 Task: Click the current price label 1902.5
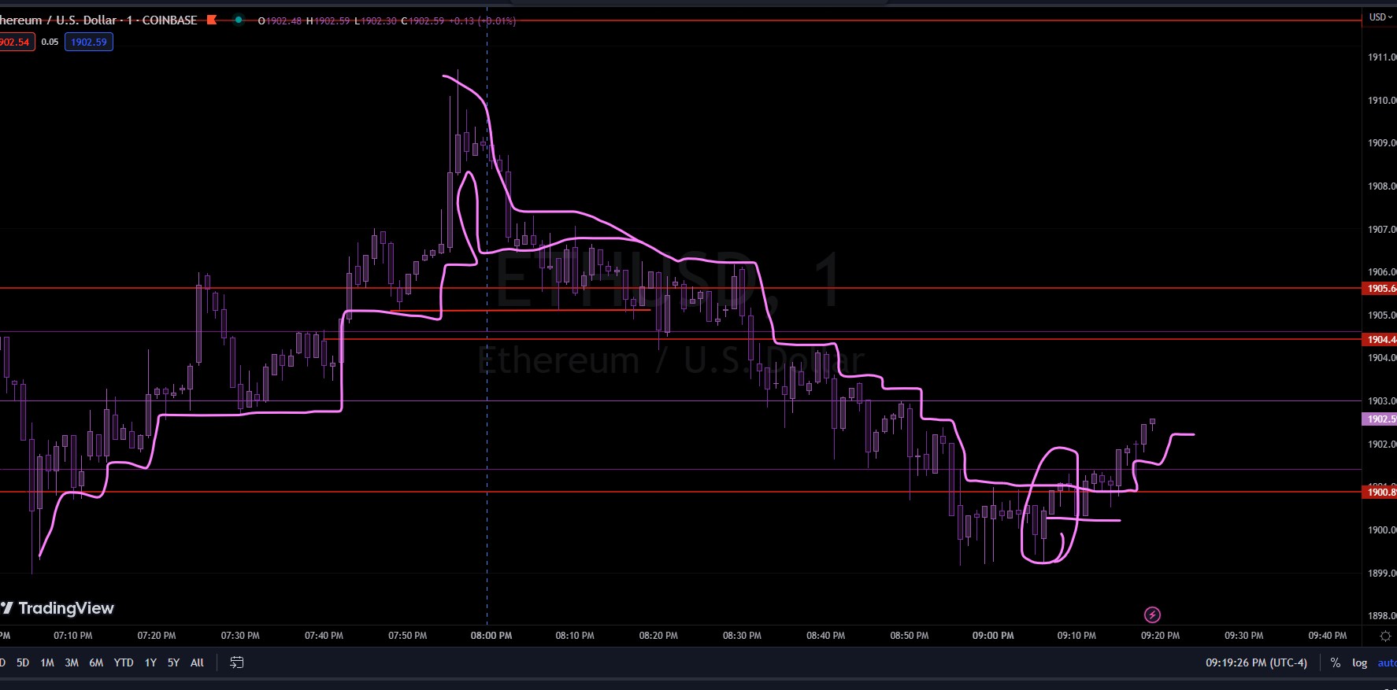pyautogui.click(x=1380, y=419)
